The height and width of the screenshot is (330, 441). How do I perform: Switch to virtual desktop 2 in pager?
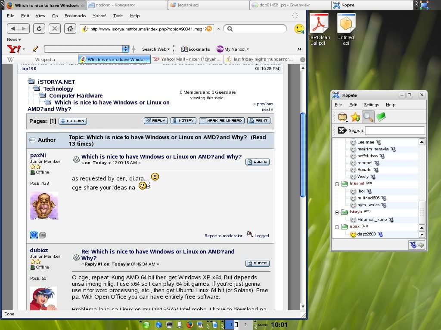pos(245,325)
